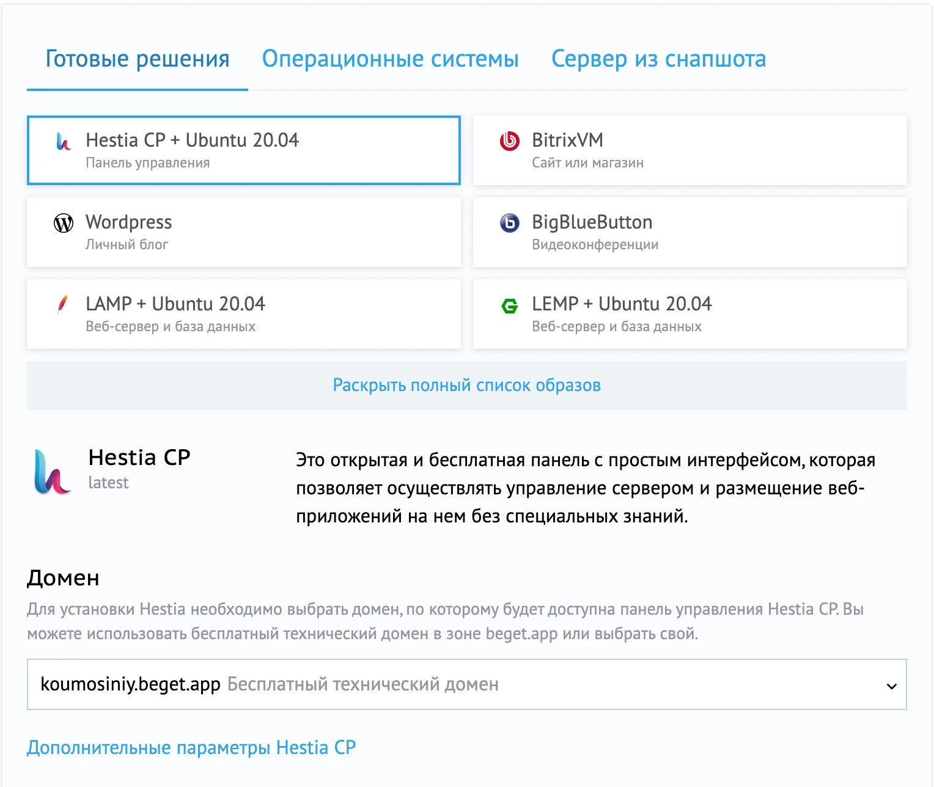Select the BitrixVM site or store option
This screenshot has height=787, width=934.
689,150
